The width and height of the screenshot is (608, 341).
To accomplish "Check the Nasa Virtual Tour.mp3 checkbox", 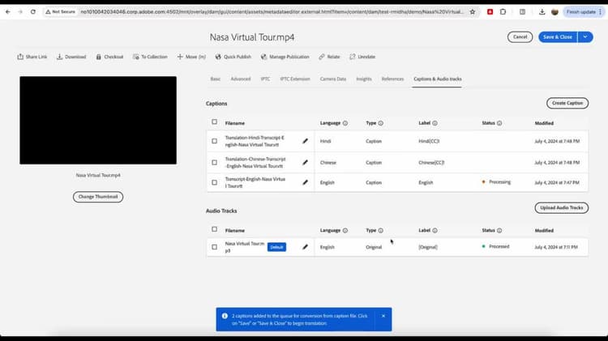I will click(x=215, y=247).
